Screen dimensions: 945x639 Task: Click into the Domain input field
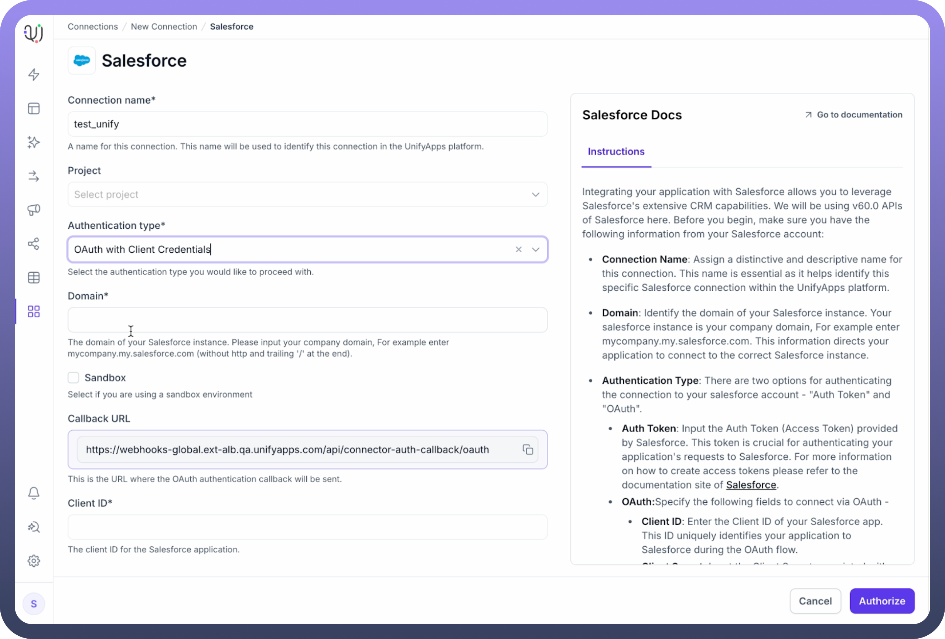307,320
